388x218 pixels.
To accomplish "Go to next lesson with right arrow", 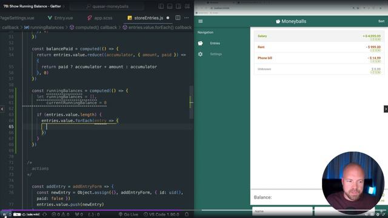I will click(x=386, y=109).
